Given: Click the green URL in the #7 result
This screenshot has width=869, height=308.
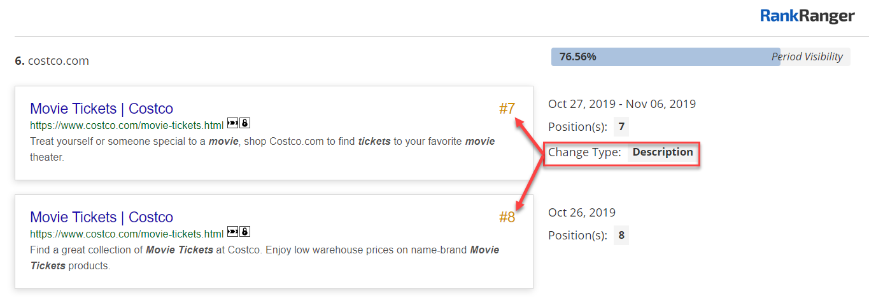Looking at the screenshot, I should [127, 124].
